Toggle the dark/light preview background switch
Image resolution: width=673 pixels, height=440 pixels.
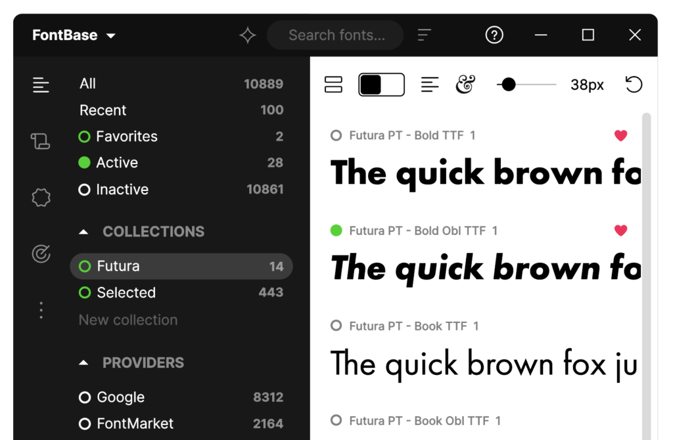pos(382,85)
